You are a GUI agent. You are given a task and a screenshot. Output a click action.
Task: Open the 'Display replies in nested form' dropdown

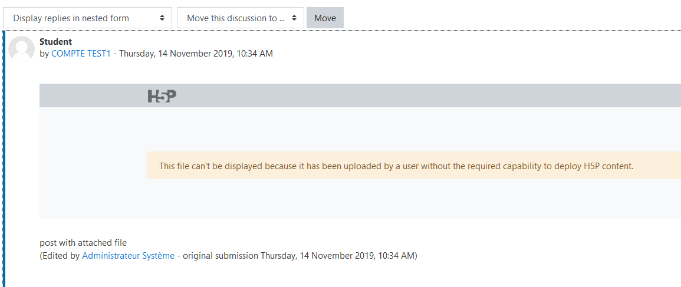coord(87,18)
